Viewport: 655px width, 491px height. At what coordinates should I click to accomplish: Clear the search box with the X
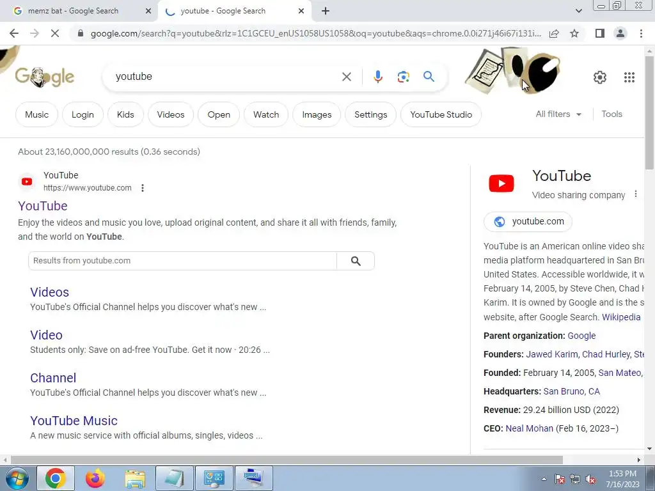pyautogui.click(x=346, y=77)
